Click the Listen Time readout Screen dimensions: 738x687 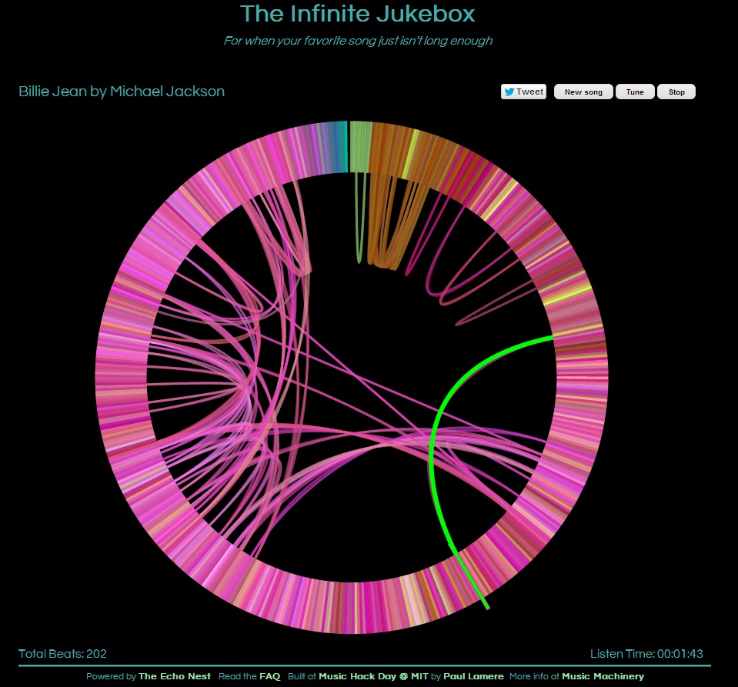coord(646,654)
